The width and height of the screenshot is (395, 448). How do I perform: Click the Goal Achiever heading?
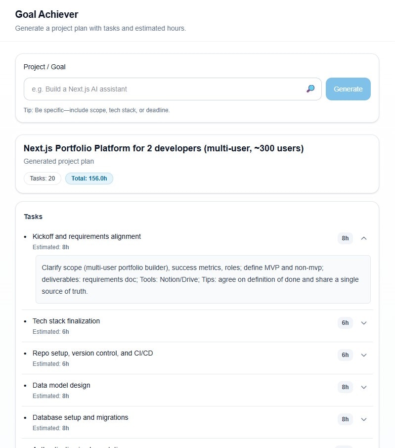click(x=47, y=14)
